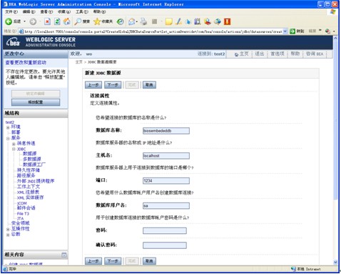Open the 帮助 menu
This screenshot has height=274, width=341.
[x=99, y=11]
